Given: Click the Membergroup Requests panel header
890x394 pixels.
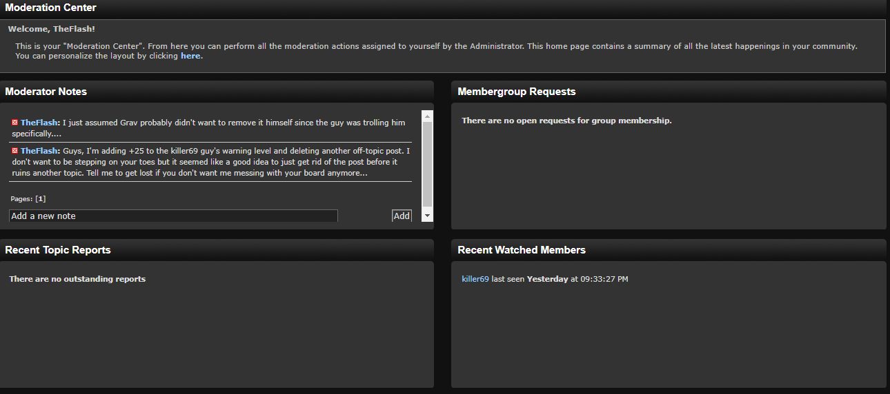Looking at the screenshot, I should (x=516, y=92).
